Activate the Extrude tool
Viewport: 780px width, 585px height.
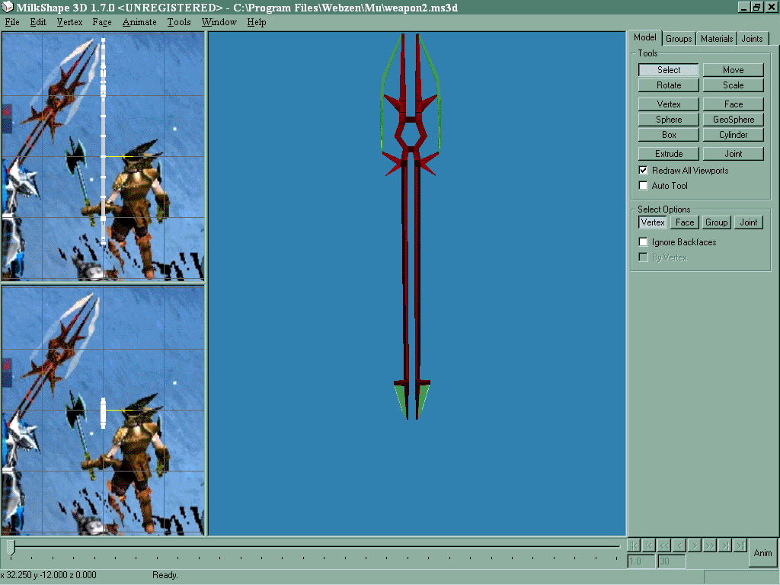tap(669, 154)
